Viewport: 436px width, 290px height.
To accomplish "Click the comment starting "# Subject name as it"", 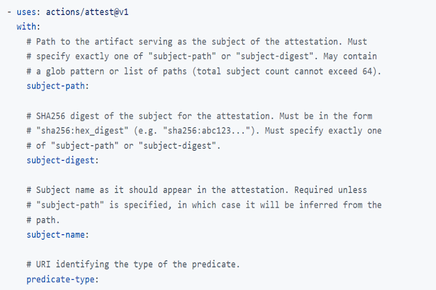I will [x=195, y=190].
